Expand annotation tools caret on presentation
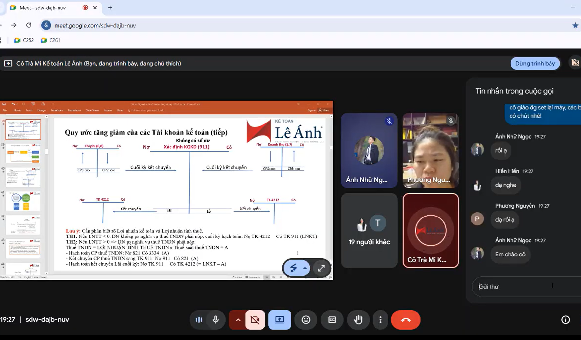The image size is (581, 340). (305, 268)
